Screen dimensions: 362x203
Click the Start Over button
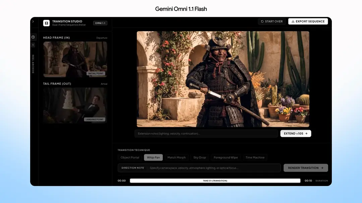pos(272,21)
